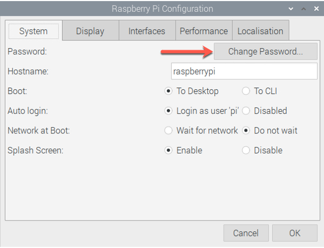This screenshot has width=324, height=248.
Task: Click the Change Password button
Action: click(x=265, y=52)
